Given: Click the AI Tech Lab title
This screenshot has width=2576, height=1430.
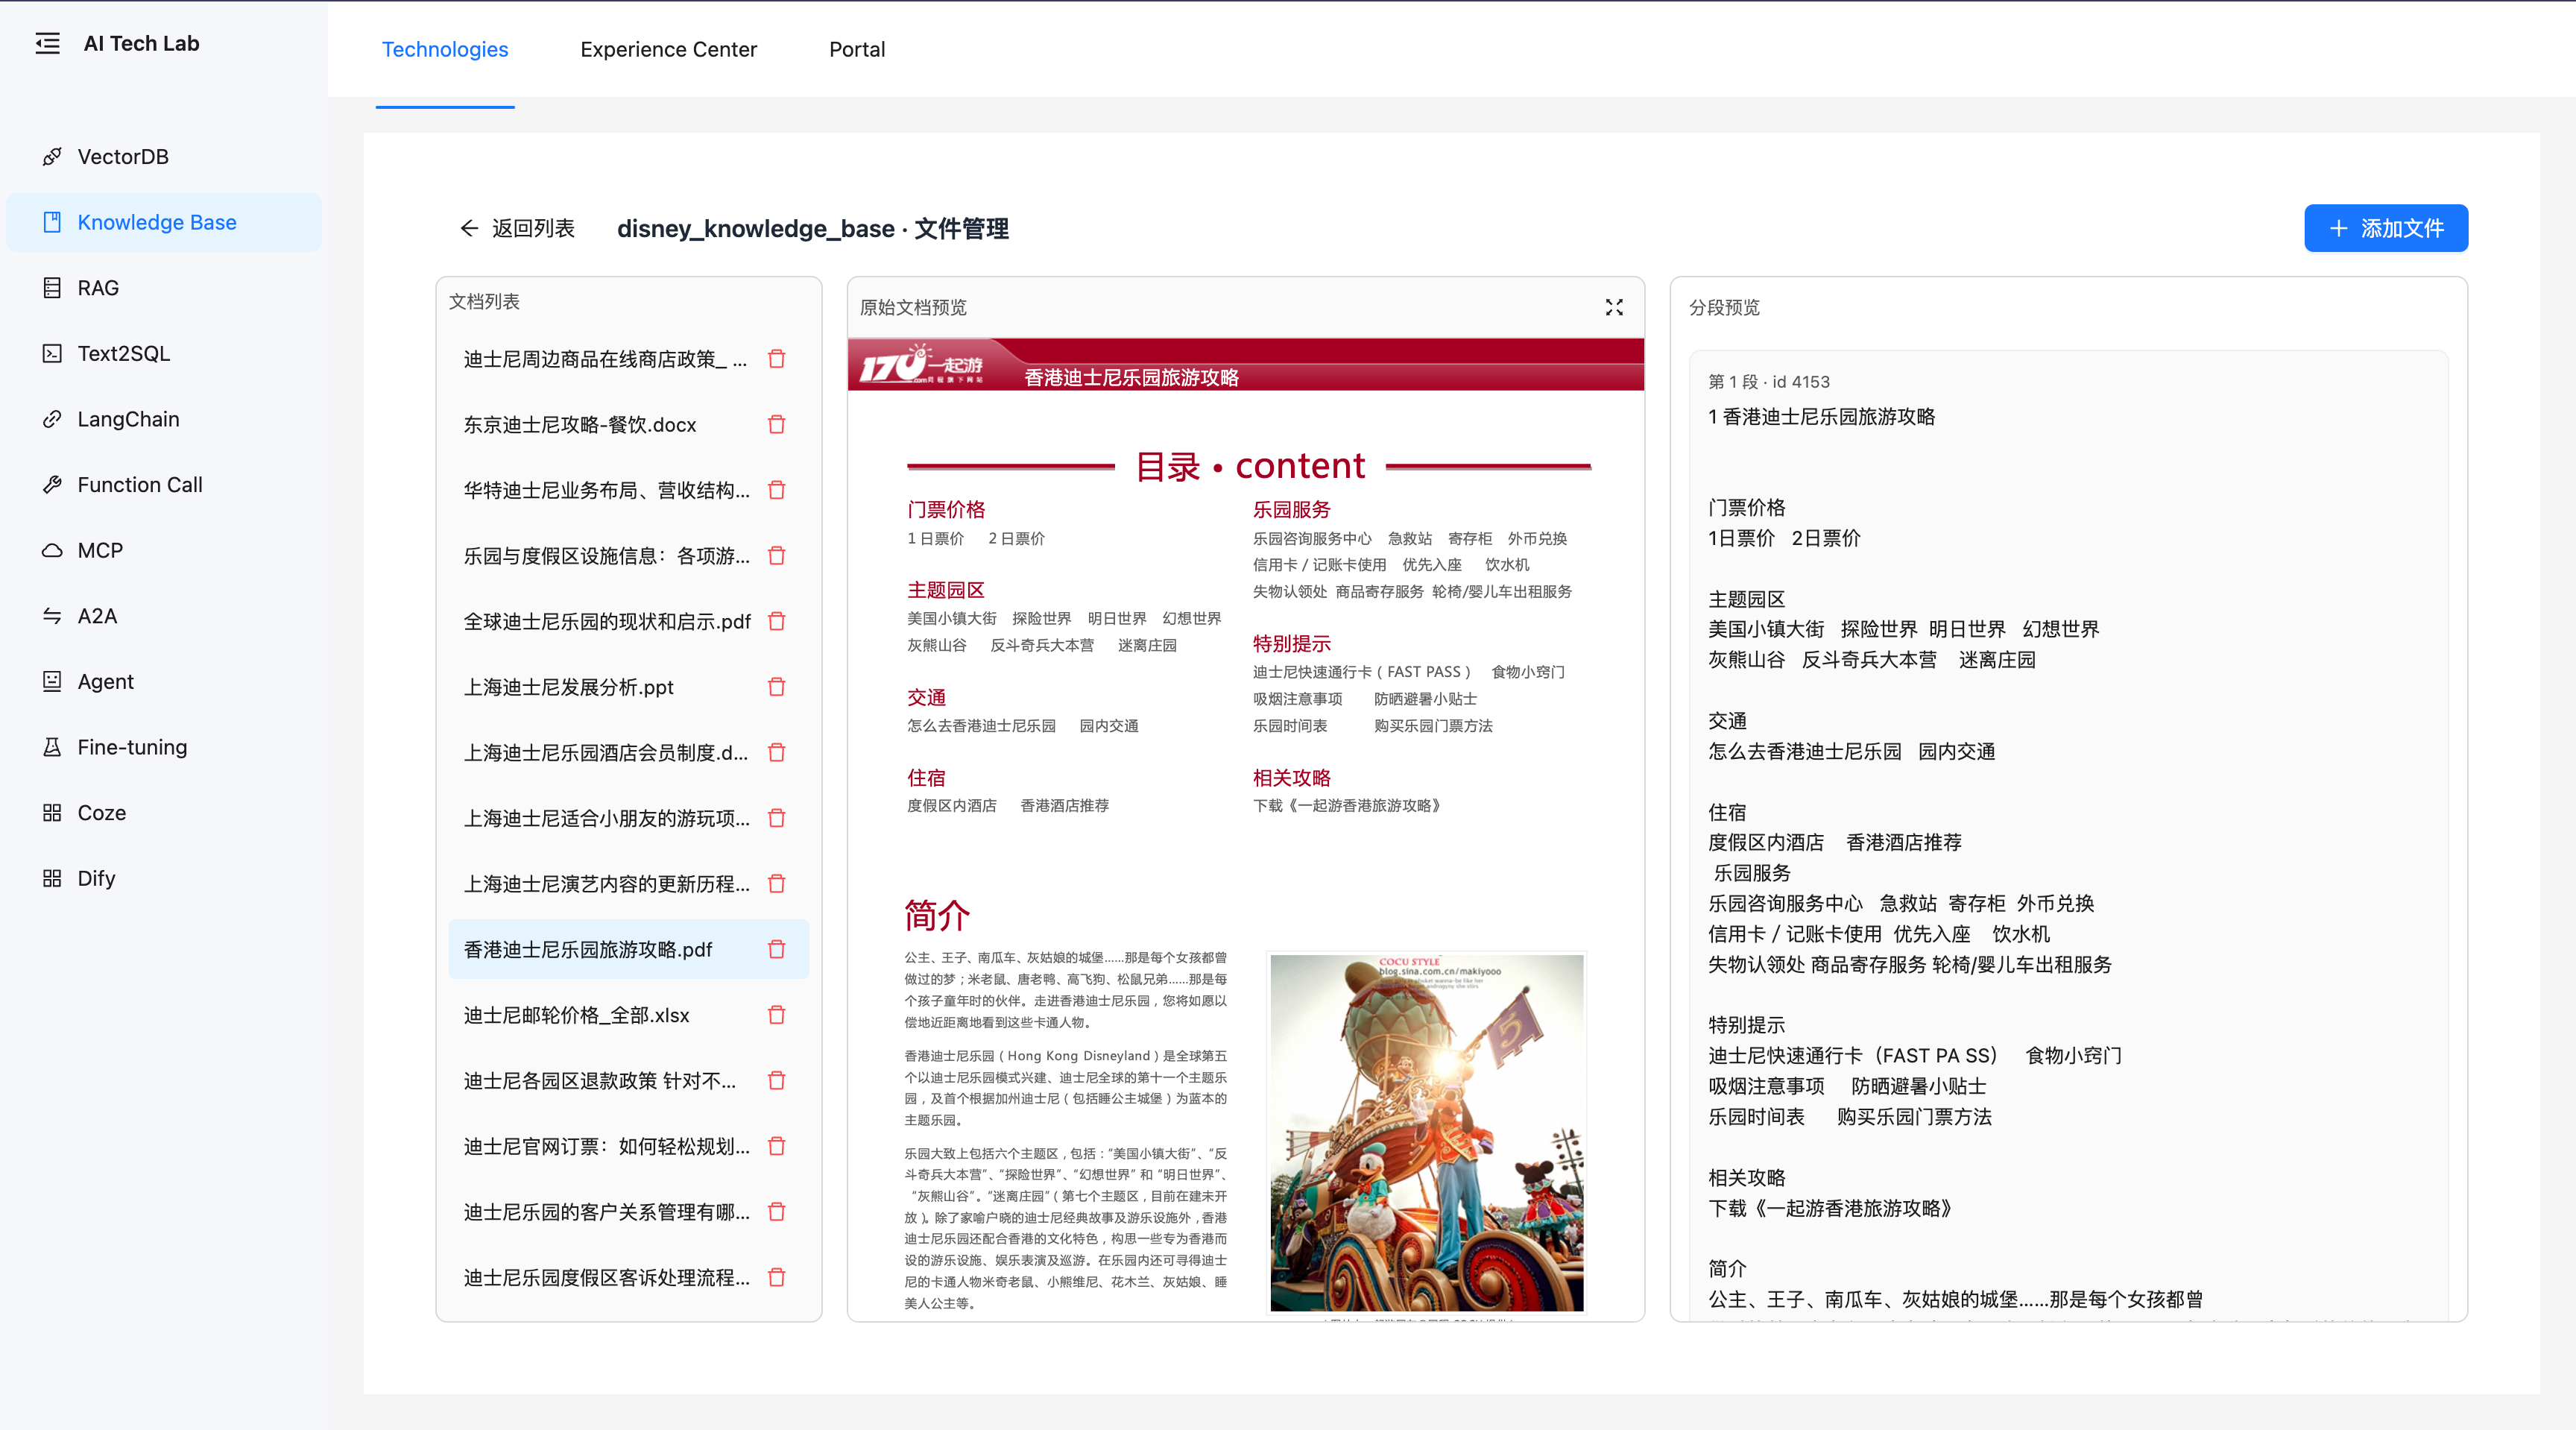Looking at the screenshot, I should point(141,43).
